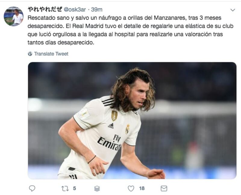Click the 39m tweet timestamp
Viewport: 241px width, 195px height.
pyautogui.click(x=97, y=10)
